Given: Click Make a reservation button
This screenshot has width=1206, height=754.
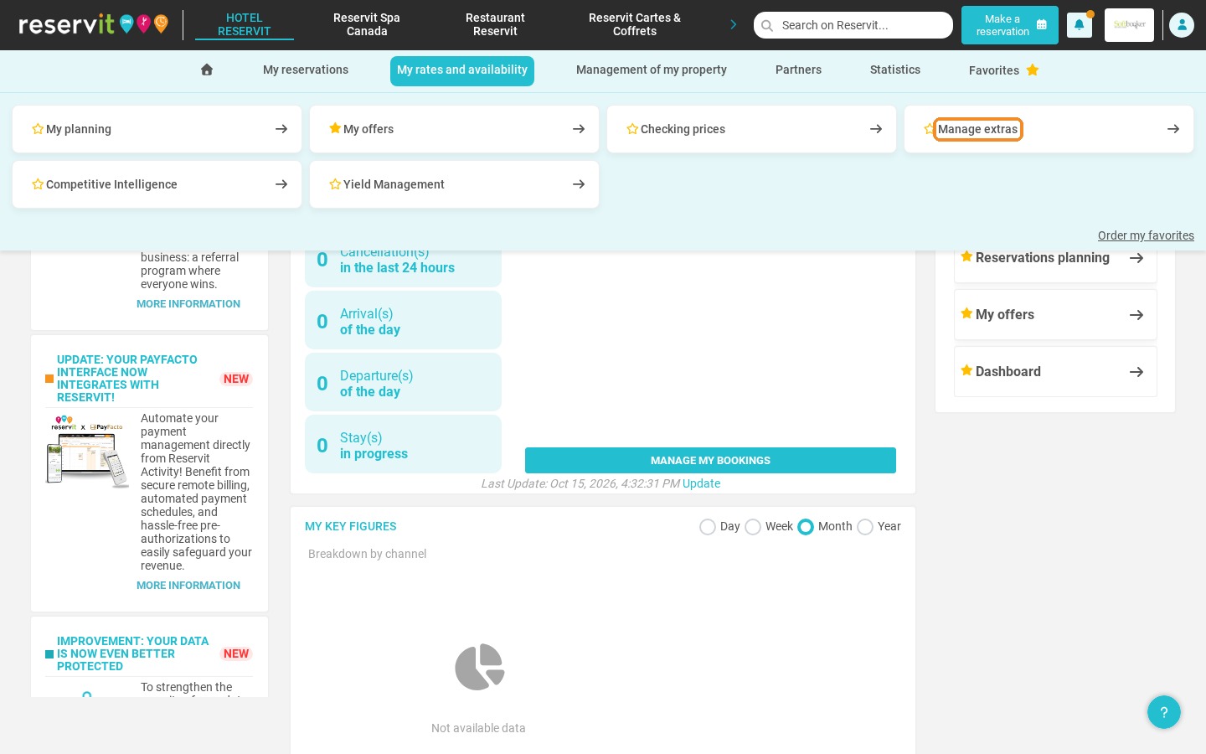Looking at the screenshot, I should (1010, 25).
